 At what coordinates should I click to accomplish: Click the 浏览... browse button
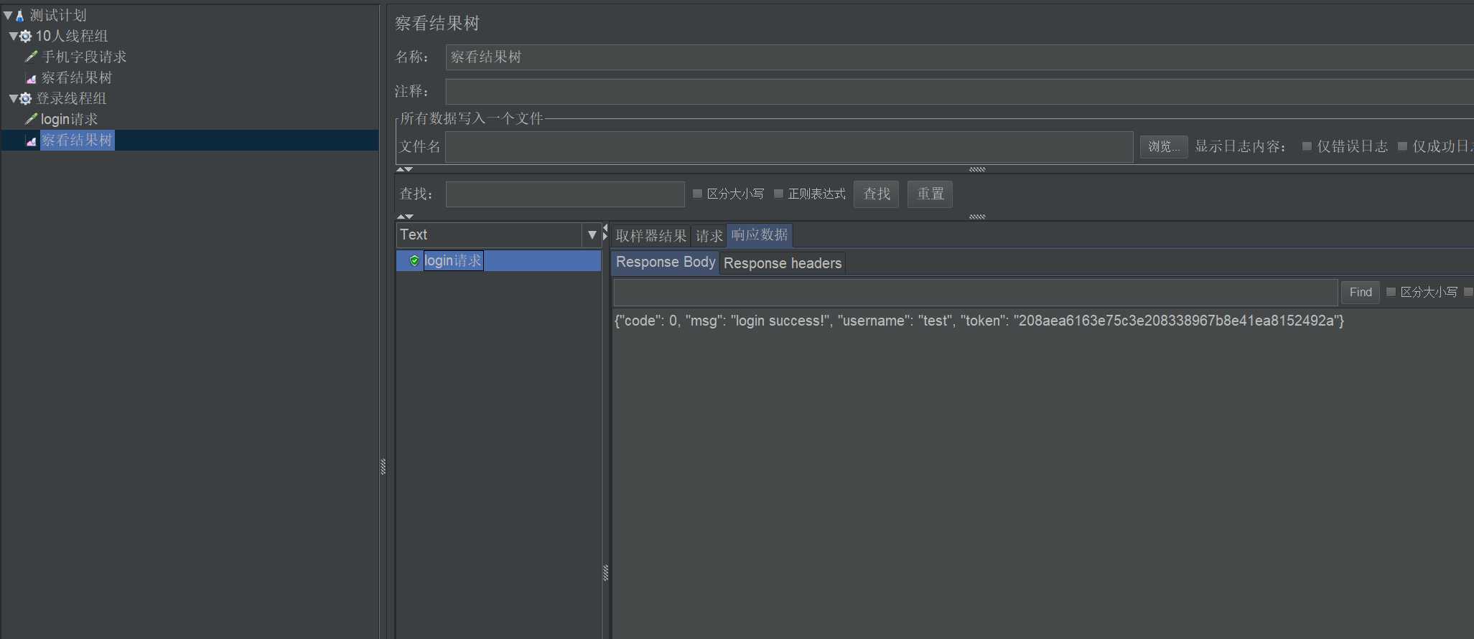coord(1164,146)
